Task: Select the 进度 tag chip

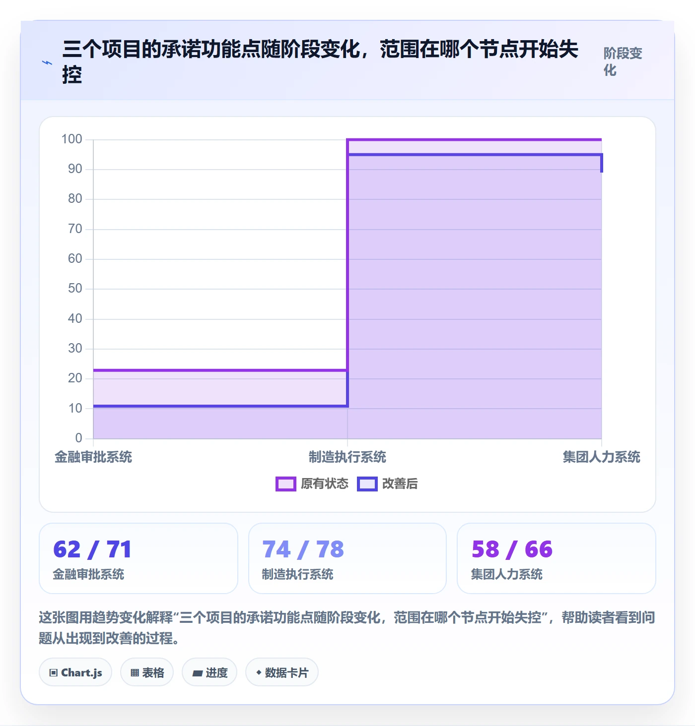Action: click(x=209, y=672)
